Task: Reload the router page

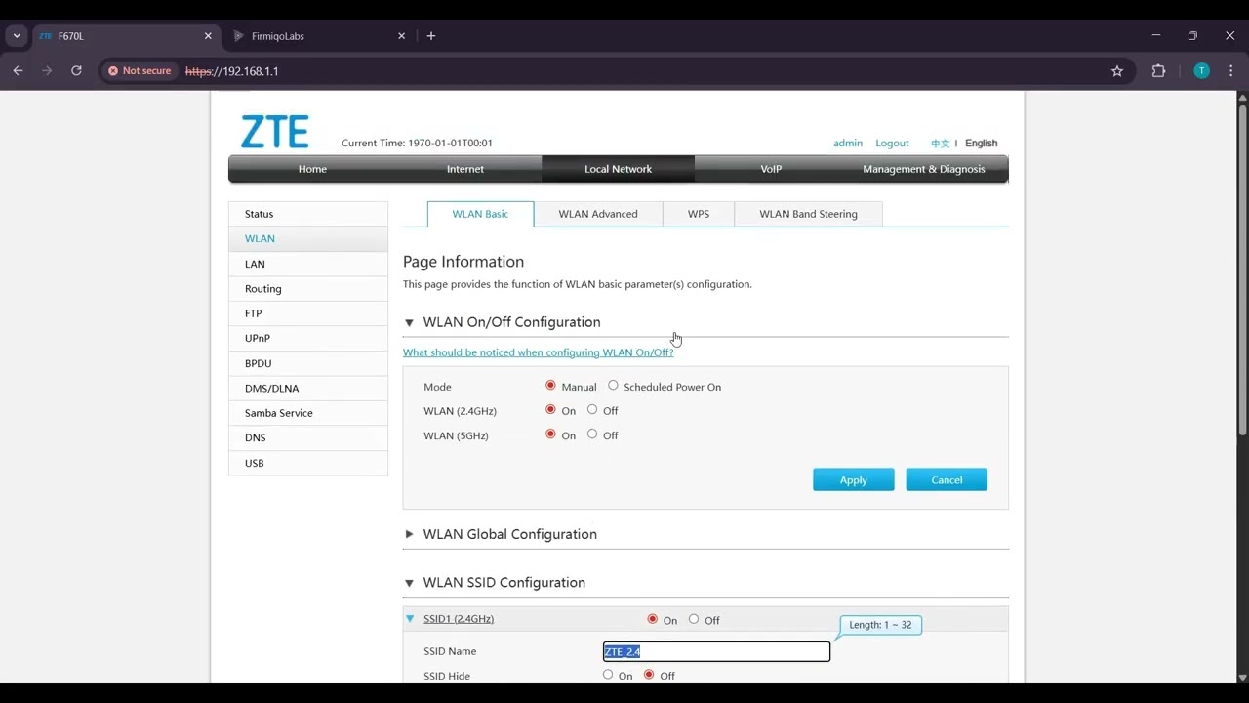Action: pos(76,71)
